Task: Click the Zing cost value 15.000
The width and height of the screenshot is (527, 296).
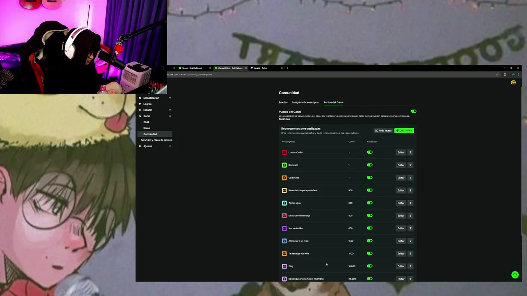Action: point(352,266)
